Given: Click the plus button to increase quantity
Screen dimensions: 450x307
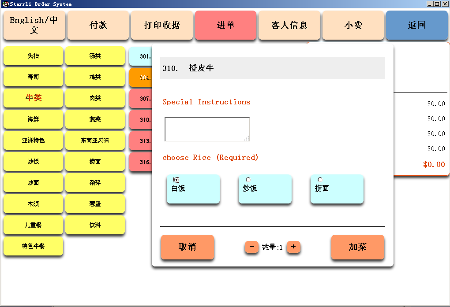Looking at the screenshot, I should pos(293,247).
